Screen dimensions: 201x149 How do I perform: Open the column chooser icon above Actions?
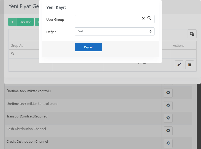[x=192, y=34]
